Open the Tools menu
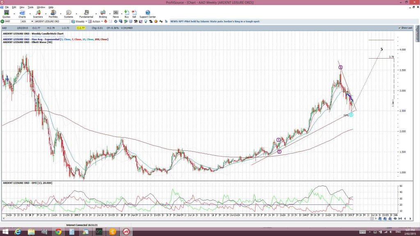Screen dimensions: 420x236 30,7
